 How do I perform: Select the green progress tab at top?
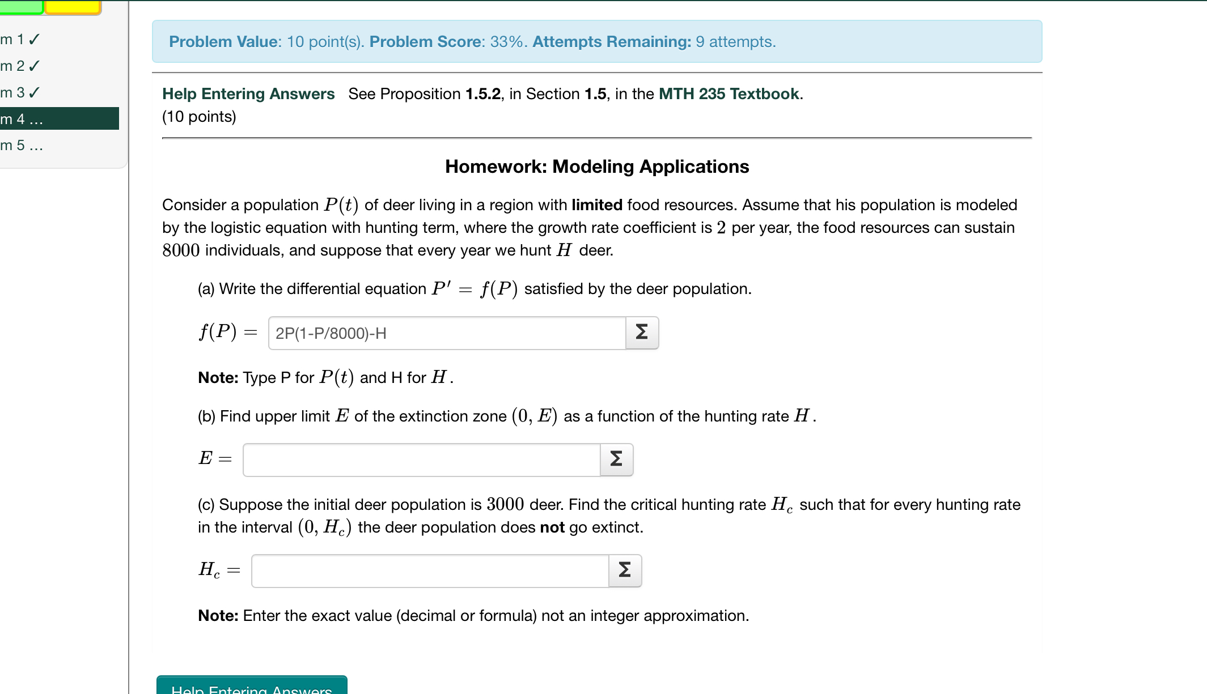[x=21, y=6]
